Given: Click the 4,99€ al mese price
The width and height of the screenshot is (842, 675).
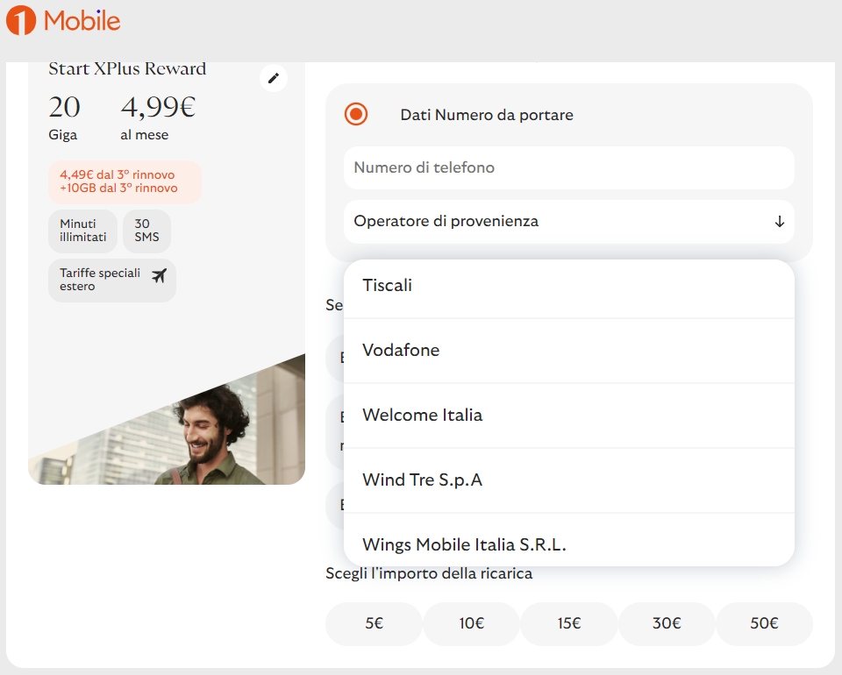Looking at the screenshot, I should (x=158, y=119).
